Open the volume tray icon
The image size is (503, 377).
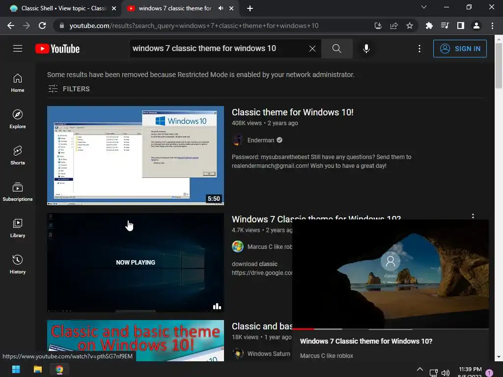445,373
